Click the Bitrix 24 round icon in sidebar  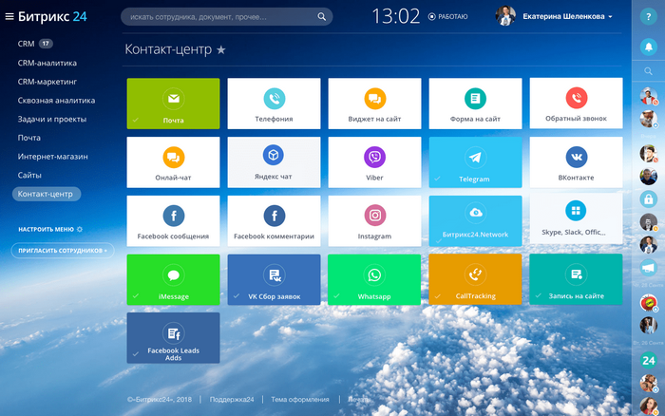pos(648,361)
